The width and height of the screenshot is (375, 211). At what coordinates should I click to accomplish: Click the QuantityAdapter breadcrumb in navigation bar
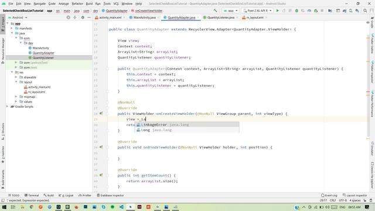tap(117, 11)
